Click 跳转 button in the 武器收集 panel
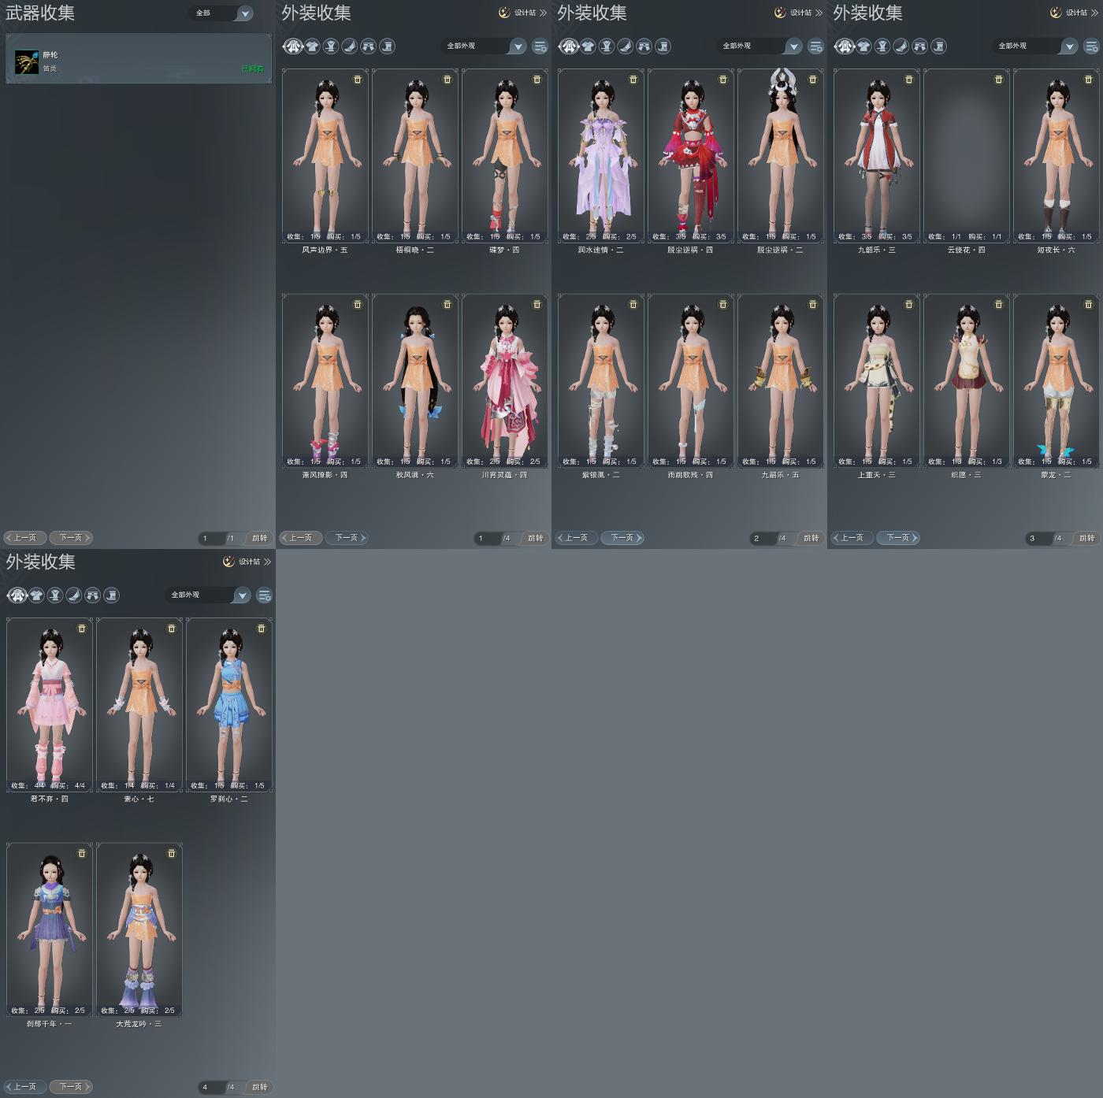This screenshot has height=1098, width=1103. 260,538
